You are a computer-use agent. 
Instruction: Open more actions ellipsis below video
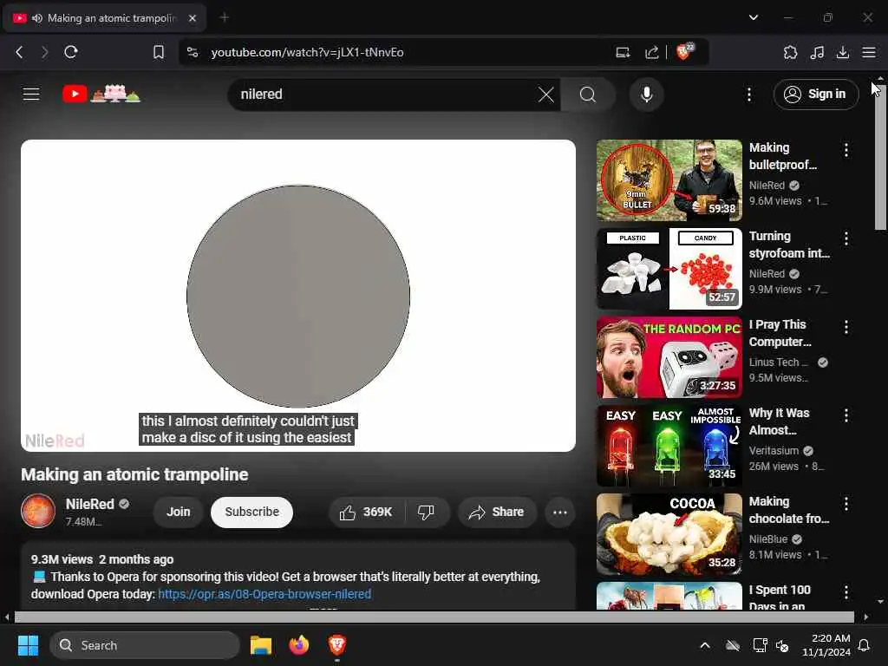(559, 512)
